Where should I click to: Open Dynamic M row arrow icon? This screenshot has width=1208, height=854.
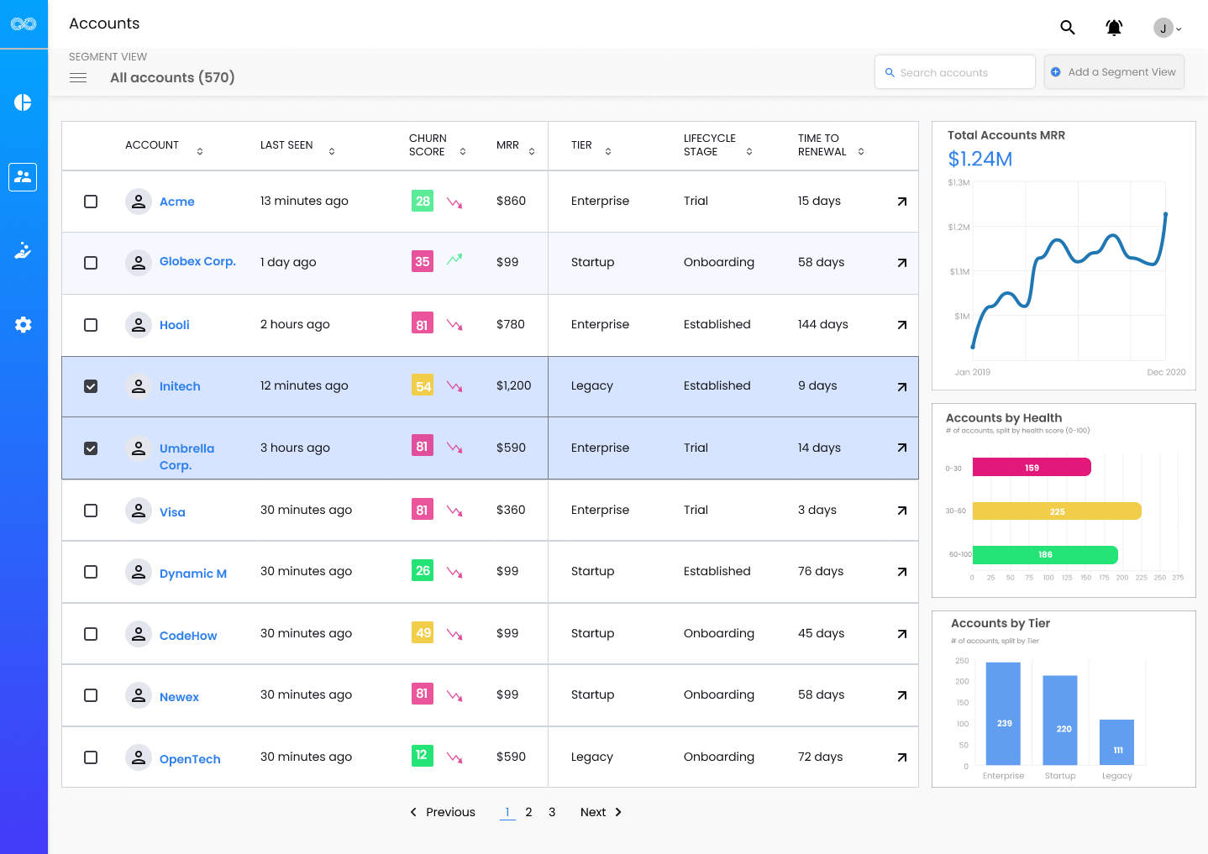click(901, 572)
